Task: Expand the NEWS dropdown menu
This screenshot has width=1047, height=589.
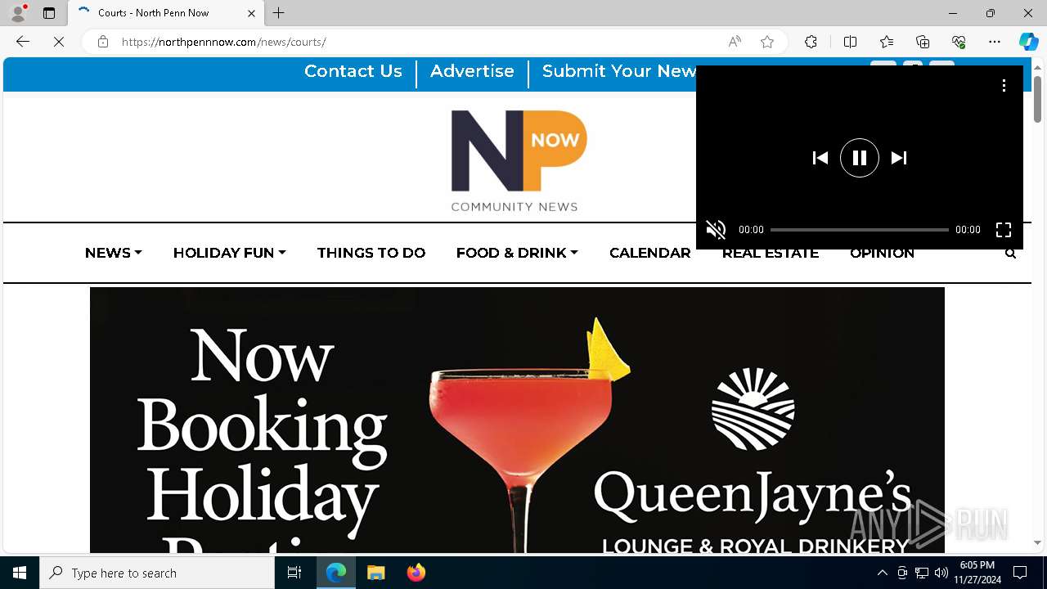Action: click(x=114, y=253)
